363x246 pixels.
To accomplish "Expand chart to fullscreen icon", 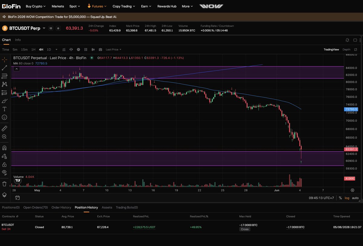I will pyautogui.click(x=355, y=50).
